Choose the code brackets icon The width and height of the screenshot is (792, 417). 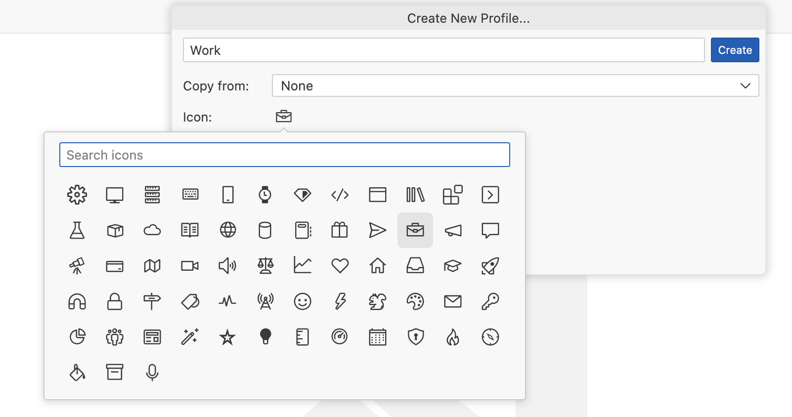pos(340,195)
